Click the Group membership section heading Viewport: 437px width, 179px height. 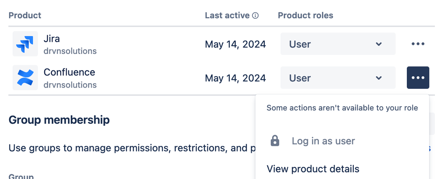click(x=59, y=120)
